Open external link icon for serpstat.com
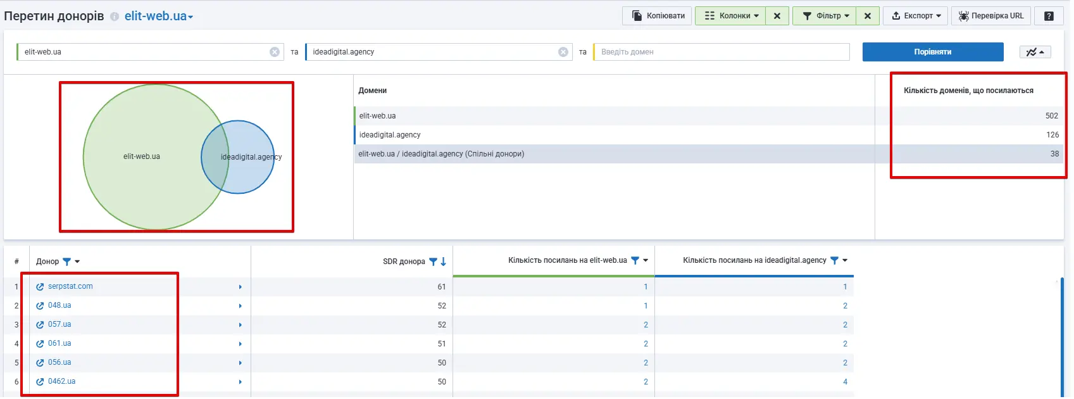Viewport: 1074px width, 399px height. [x=40, y=287]
